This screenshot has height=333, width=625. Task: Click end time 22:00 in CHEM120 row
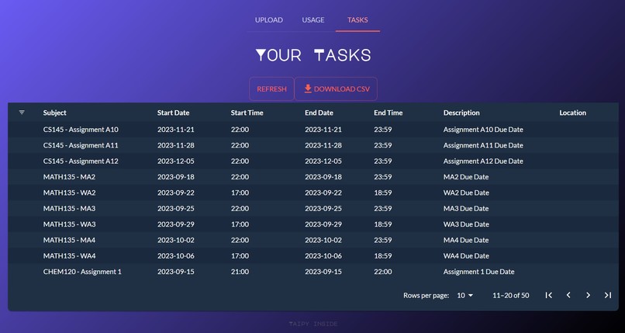(x=382, y=272)
